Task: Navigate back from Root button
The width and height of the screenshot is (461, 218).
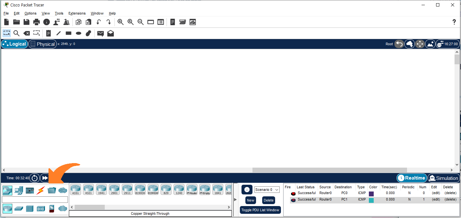Action: [x=399, y=44]
